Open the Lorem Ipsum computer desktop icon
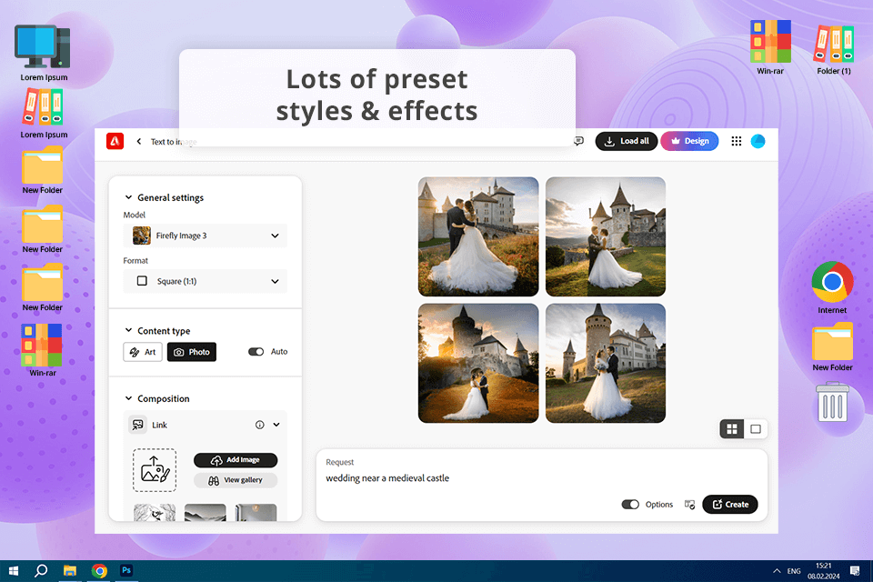Screen dimensions: 873x582 (43, 54)
